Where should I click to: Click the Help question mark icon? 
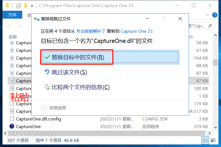tap(215, 15)
